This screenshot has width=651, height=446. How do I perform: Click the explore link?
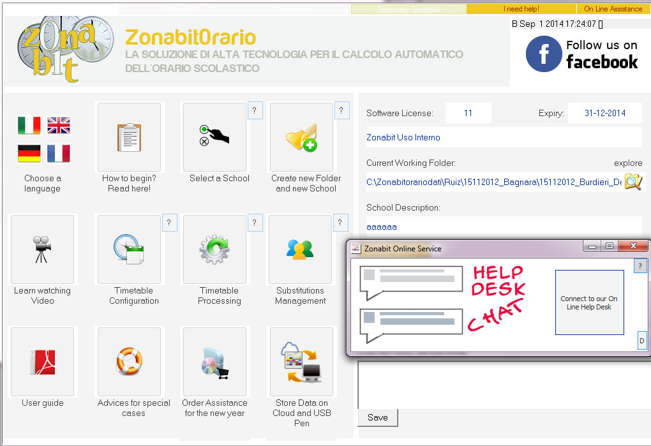click(x=628, y=163)
